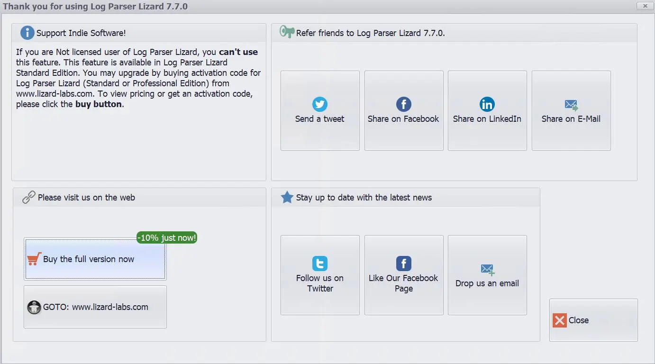Click the bold "can't use" text

(x=238, y=52)
